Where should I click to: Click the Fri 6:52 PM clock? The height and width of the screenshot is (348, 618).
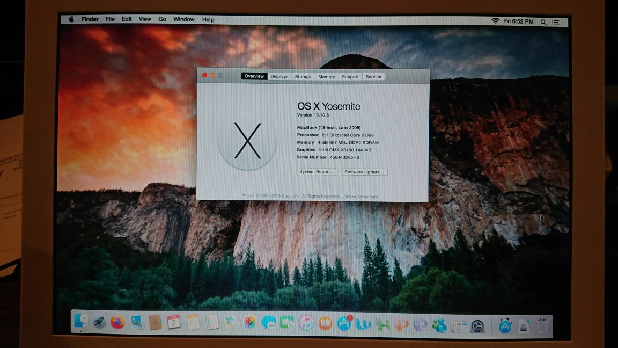point(519,21)
